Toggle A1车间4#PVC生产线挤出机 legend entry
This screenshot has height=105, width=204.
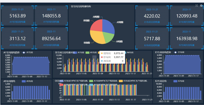tap(103, 81)
